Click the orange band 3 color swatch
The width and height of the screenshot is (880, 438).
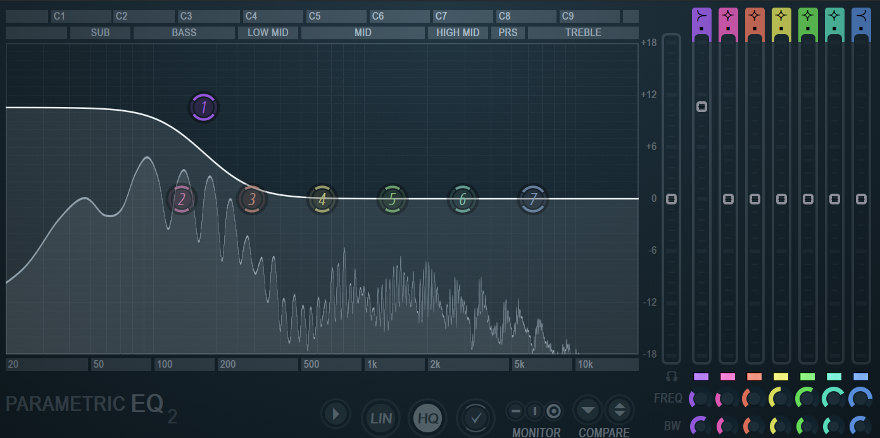pyautogui.click(x=755, y=377)
